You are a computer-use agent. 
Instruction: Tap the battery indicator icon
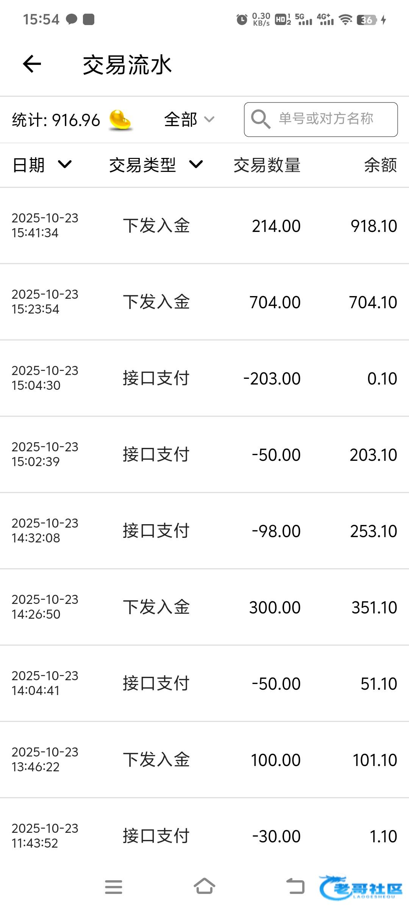point(367,20)
